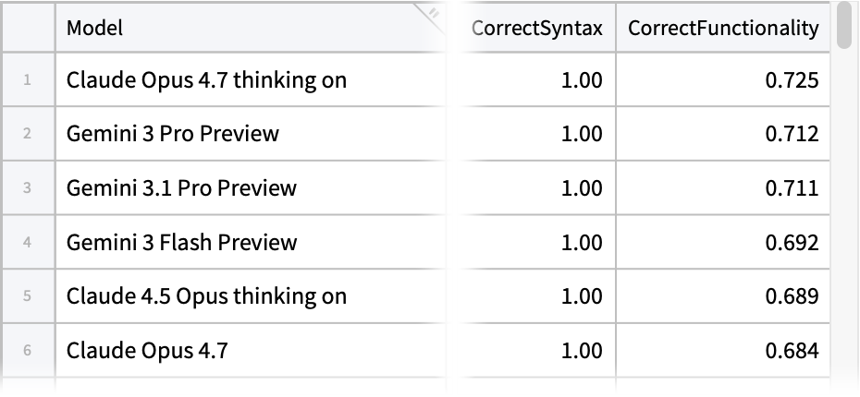
Task: Select row number 1
Action: pyautogui.click(x=27, y=80)
